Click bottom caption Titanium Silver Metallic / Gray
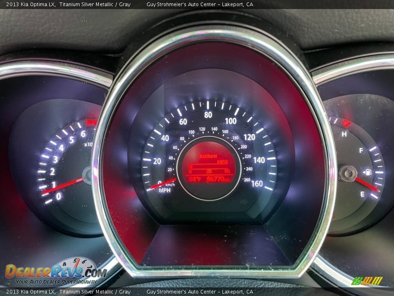The height and width of the screenshot is (296, 394). [x=95, y=292]
